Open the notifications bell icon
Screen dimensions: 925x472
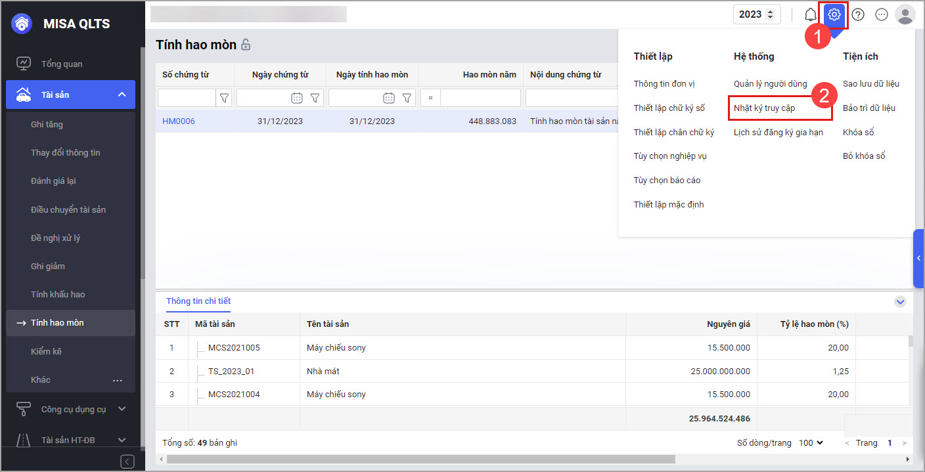pos(810,14)
